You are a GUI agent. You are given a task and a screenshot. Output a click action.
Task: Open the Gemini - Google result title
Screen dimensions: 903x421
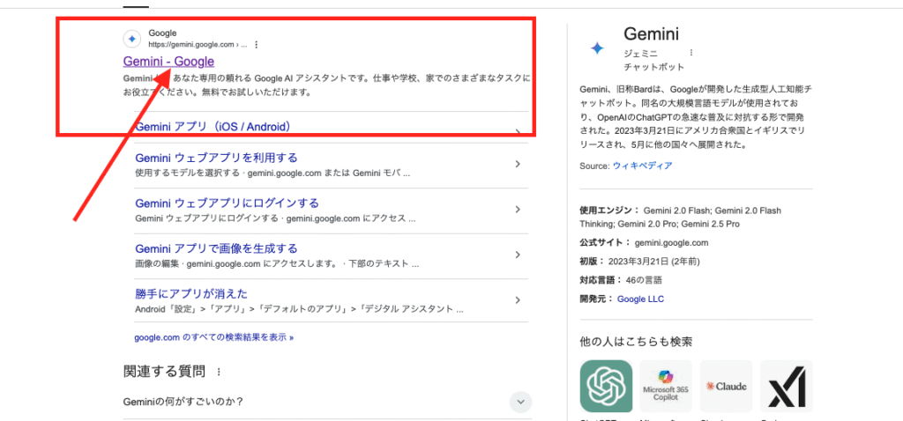[168, 61]
